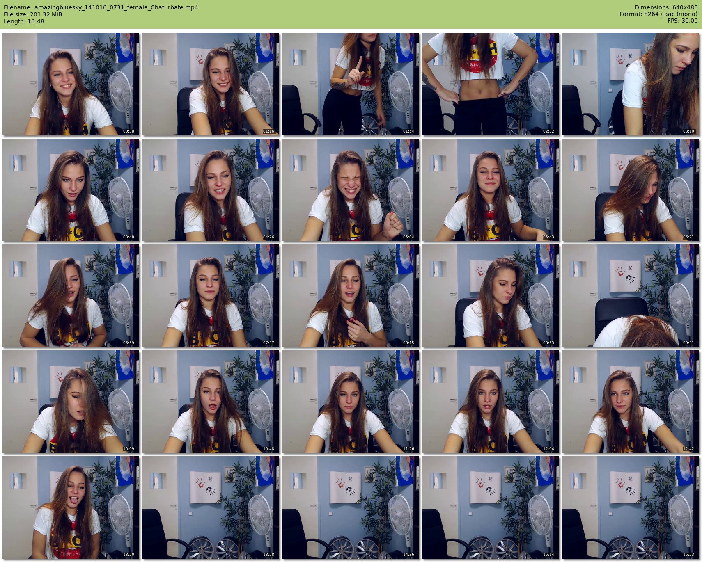Click the Filename text in header
The height and width of the screenshot is (562, 702).
(101, 7)
